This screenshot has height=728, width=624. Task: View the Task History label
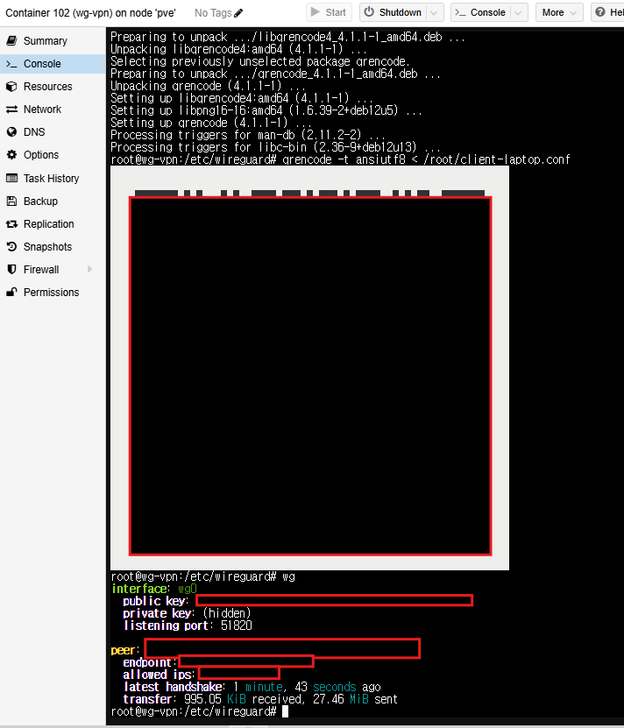(51, 179)
